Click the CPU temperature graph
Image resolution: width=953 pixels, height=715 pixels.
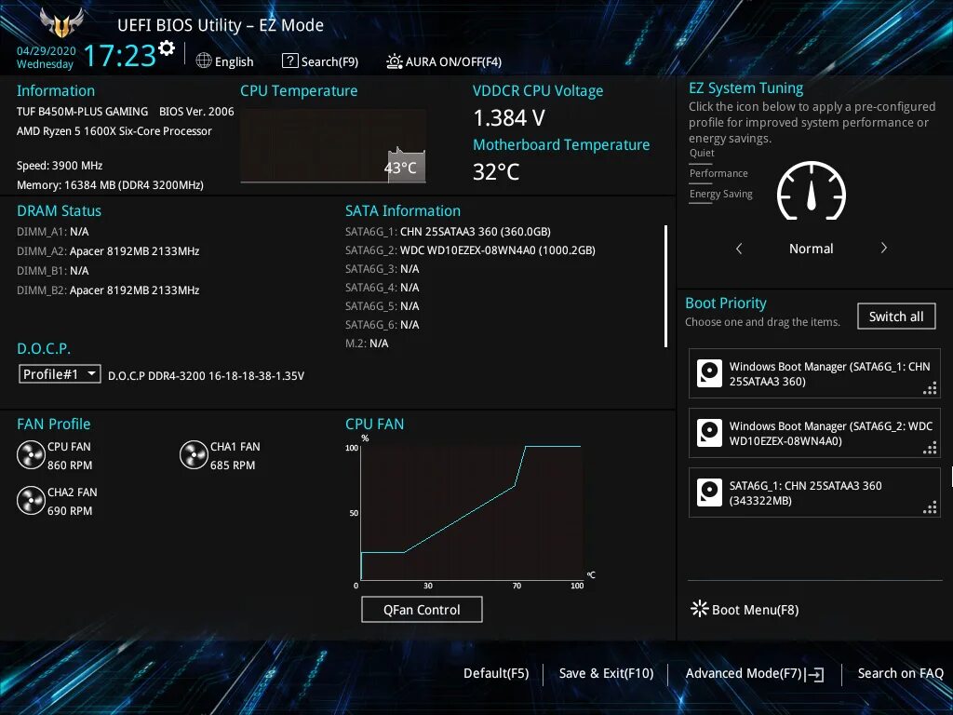[333, 146]
